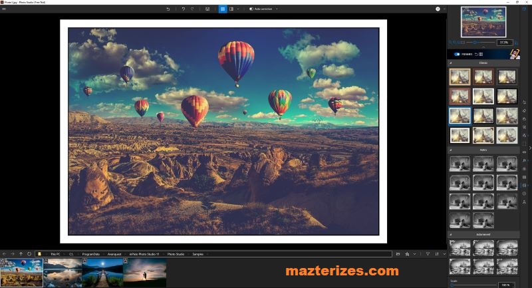Viewport: 532px width, 288px height.
Task: Select the crop tool icon in right strip
Action: tap(524, 127)
